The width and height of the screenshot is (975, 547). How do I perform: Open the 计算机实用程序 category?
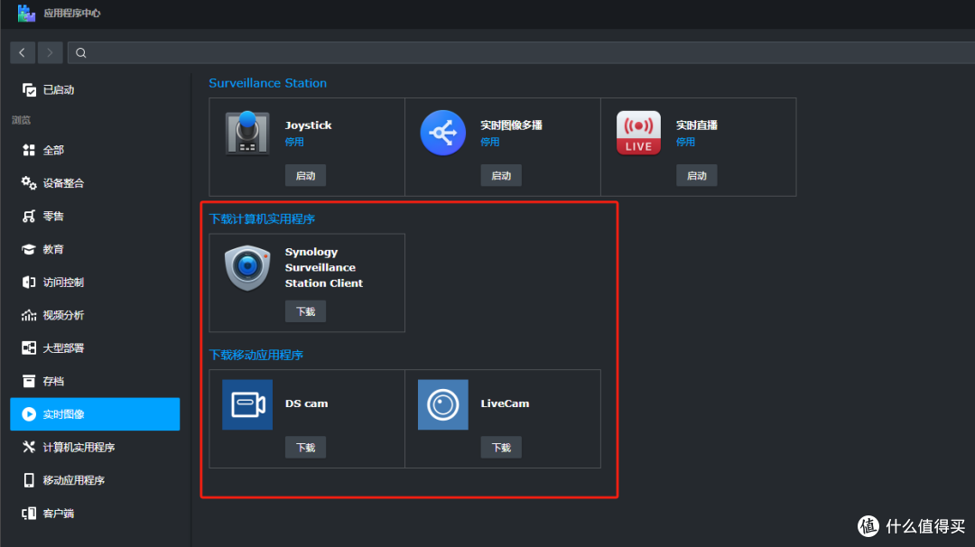pos(95,447)
